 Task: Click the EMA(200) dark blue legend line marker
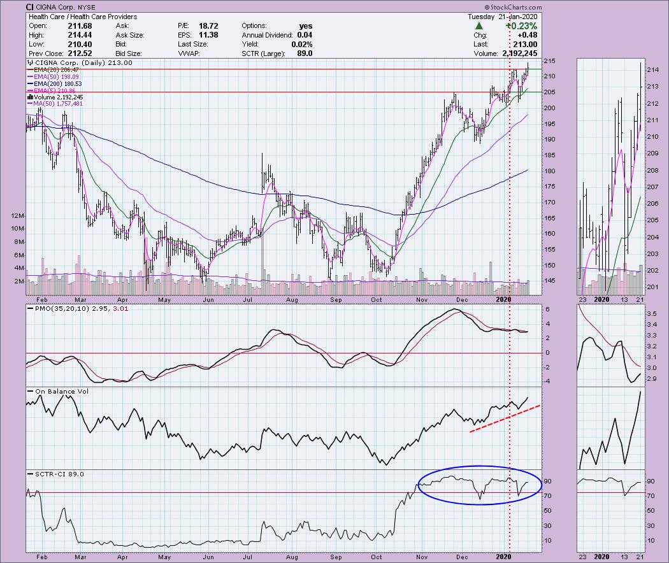point(31,84)
